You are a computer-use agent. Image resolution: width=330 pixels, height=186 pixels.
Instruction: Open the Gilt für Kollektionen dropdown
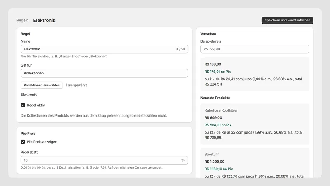[x=104, y=73]
